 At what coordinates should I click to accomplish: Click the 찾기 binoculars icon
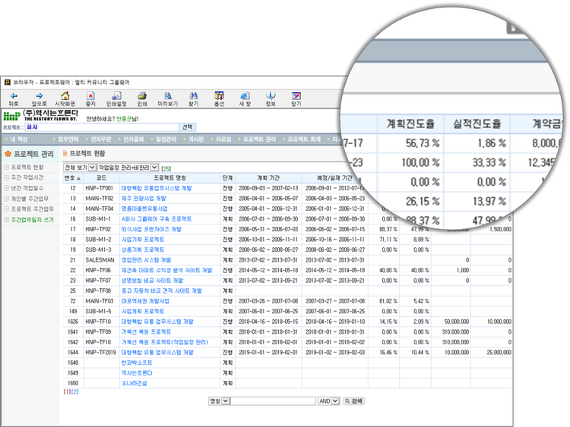(193, 96)
